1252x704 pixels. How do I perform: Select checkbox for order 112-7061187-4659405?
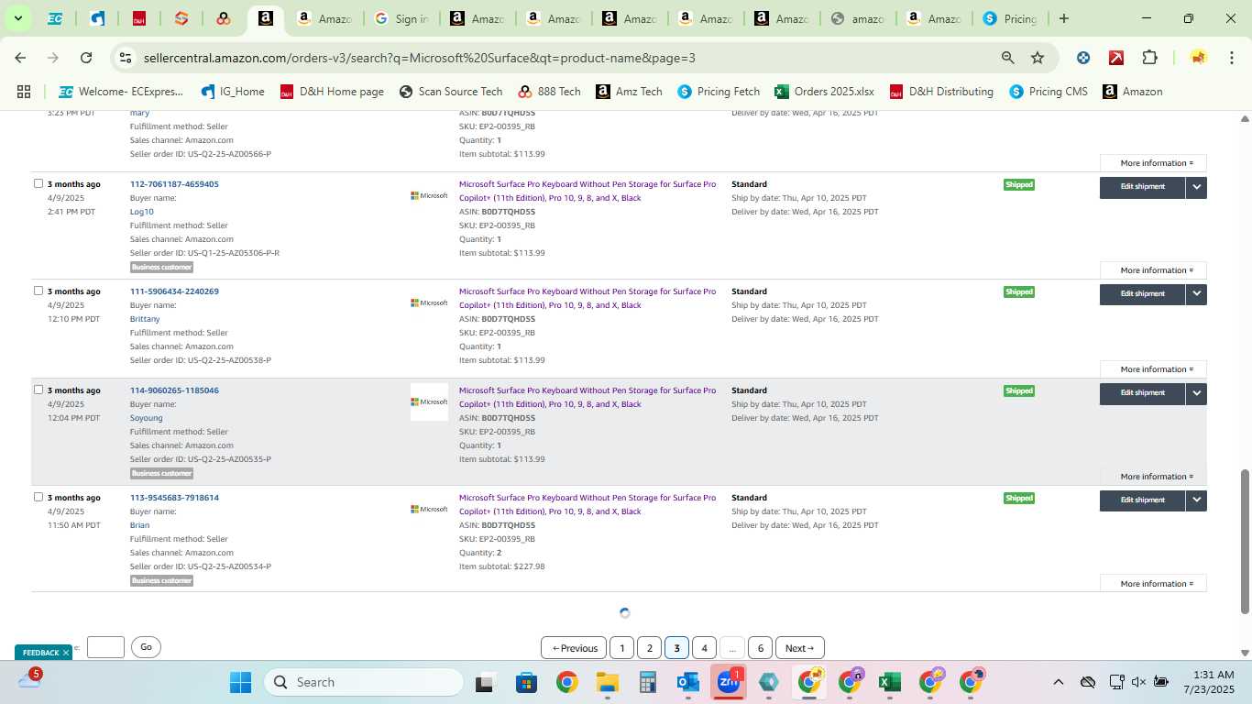(x=38, y=183)
